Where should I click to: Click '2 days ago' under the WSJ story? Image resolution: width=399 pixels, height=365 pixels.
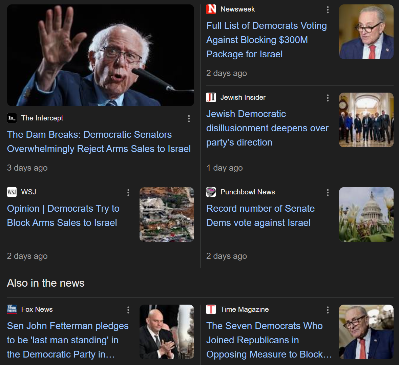[27, 256]
